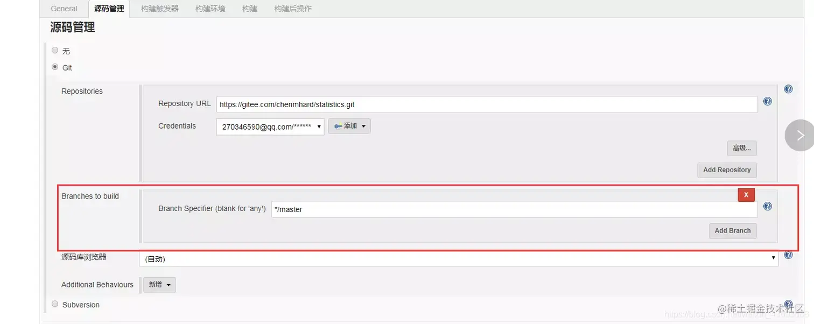Screen dimensions: 814x324
Task: Click the Additional Behaviours label
Action: [x=97, y=285]
